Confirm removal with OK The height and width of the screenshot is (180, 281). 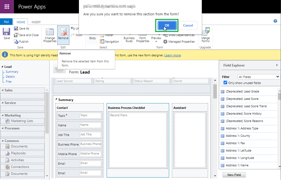pos(167,25)
